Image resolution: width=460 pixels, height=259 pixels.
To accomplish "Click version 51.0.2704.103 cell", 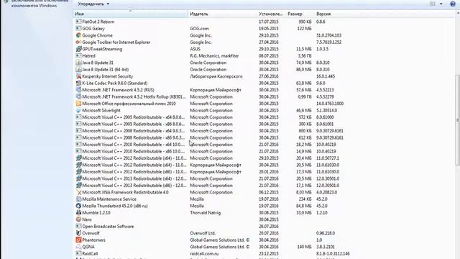I will point(328,35).
